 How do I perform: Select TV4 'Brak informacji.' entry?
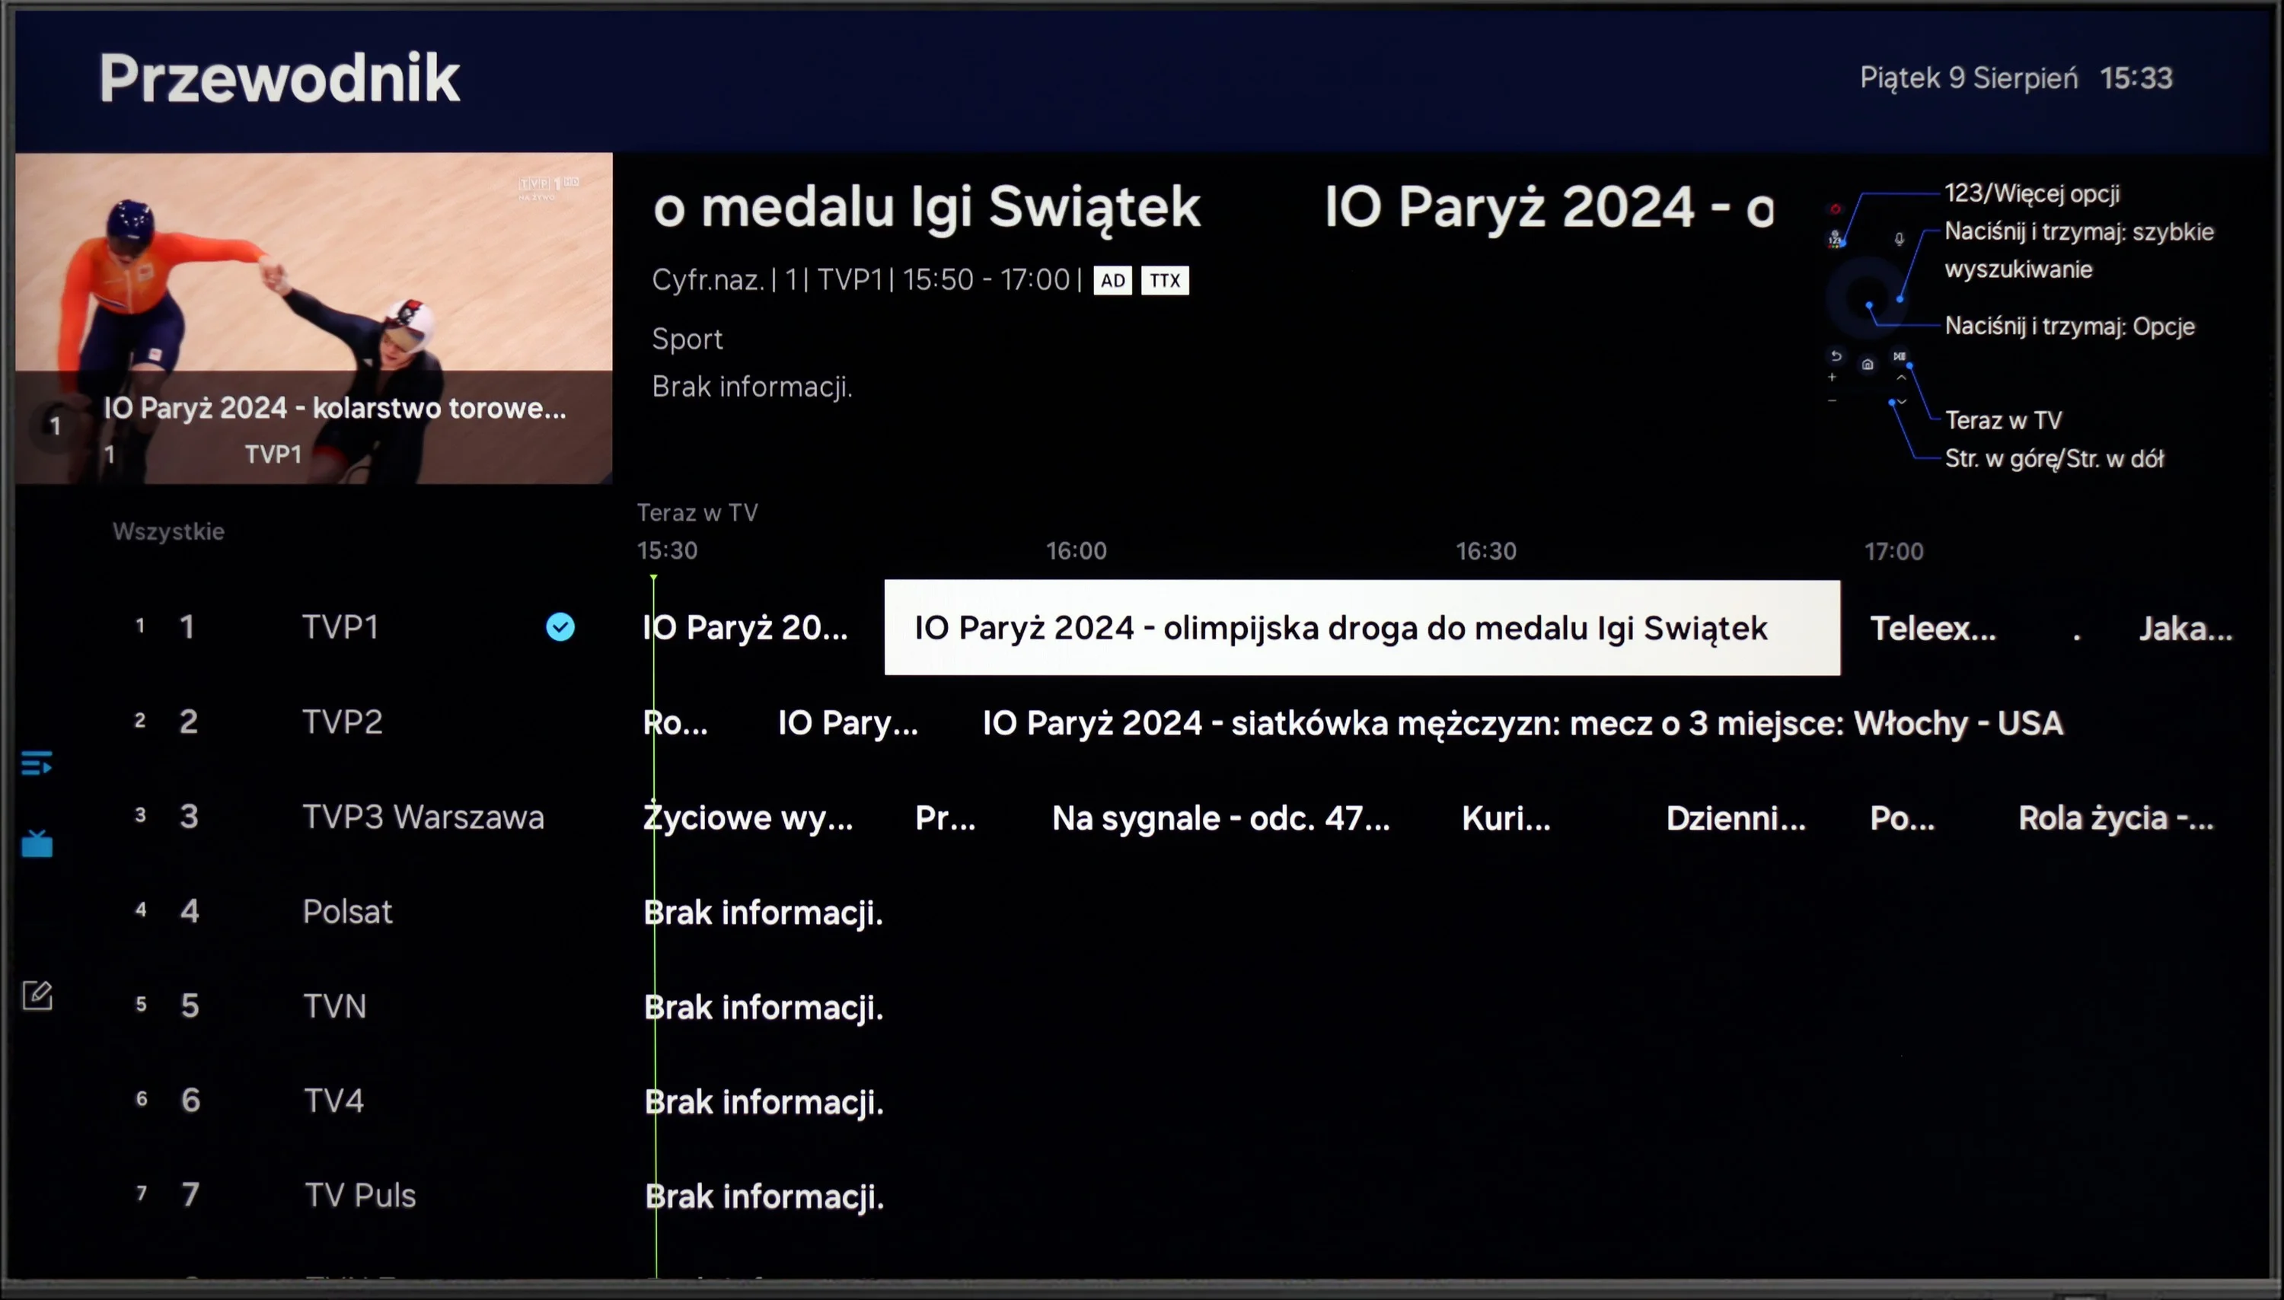[x=764, y=1102]
